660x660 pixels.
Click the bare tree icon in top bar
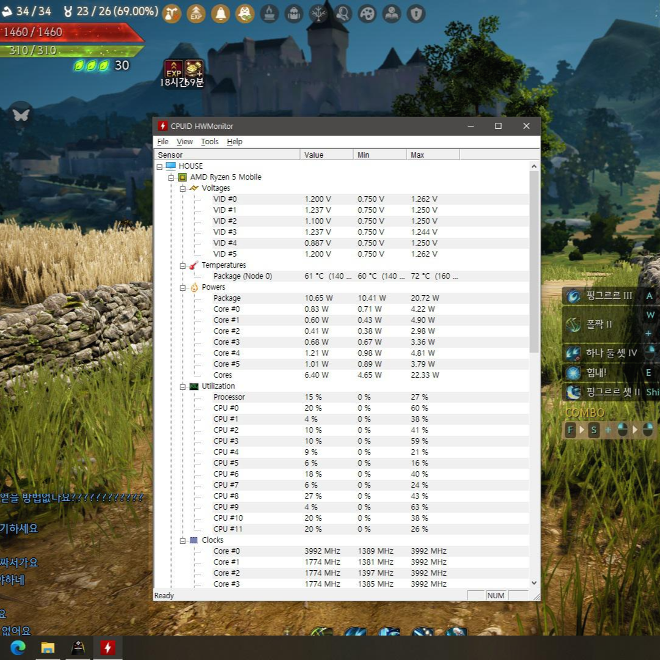tap(318, 14)
